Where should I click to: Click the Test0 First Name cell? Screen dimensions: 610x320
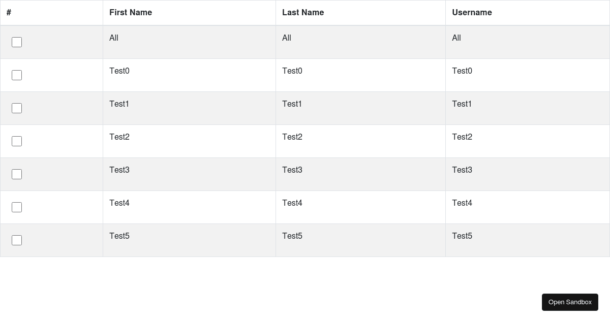[119, 71]
